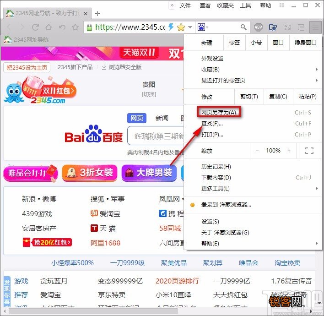The height and width of the screenshot is (316, 324).
Task: Click 粘贴(P) in the edit row
Action: point(307,97)
